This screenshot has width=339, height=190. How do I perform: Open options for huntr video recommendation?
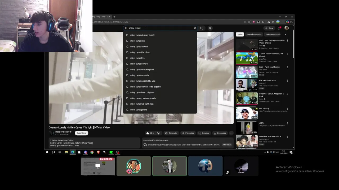287,41
